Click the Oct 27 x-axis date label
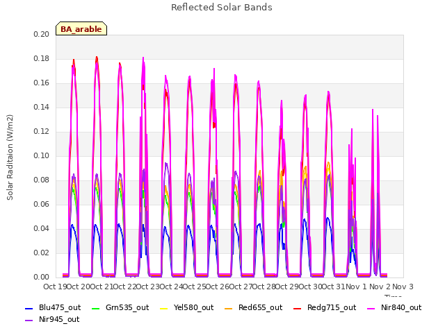 tap(241, 287)
